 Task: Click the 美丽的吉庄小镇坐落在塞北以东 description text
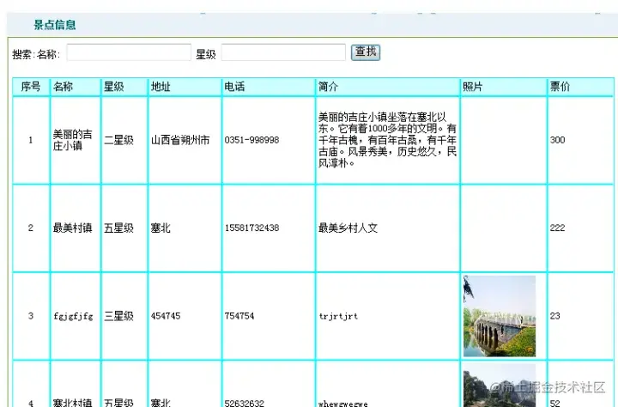pyautogui.click(x=387, y=140)
